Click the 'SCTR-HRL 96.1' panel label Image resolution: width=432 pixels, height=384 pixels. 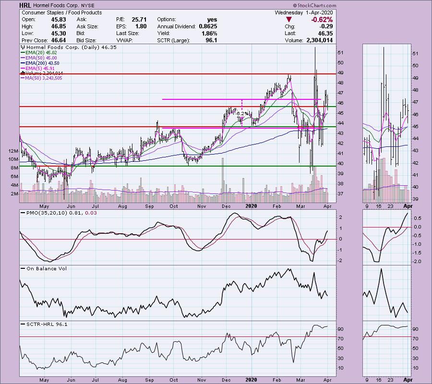tap(44, 324)
